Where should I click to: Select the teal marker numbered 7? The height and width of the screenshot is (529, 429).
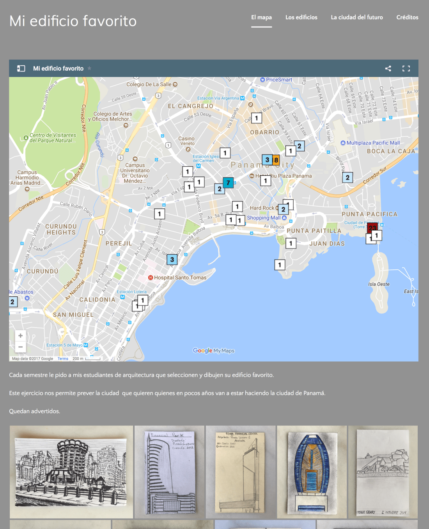point(228,182)
